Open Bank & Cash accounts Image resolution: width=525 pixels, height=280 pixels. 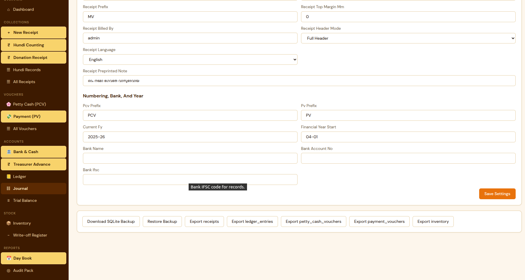point(34,152)
